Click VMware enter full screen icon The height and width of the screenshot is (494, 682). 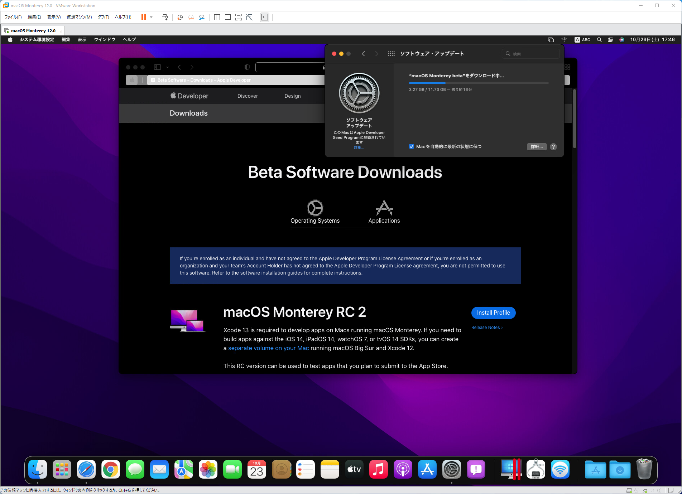pyautogui.click(x=239, y=17)
